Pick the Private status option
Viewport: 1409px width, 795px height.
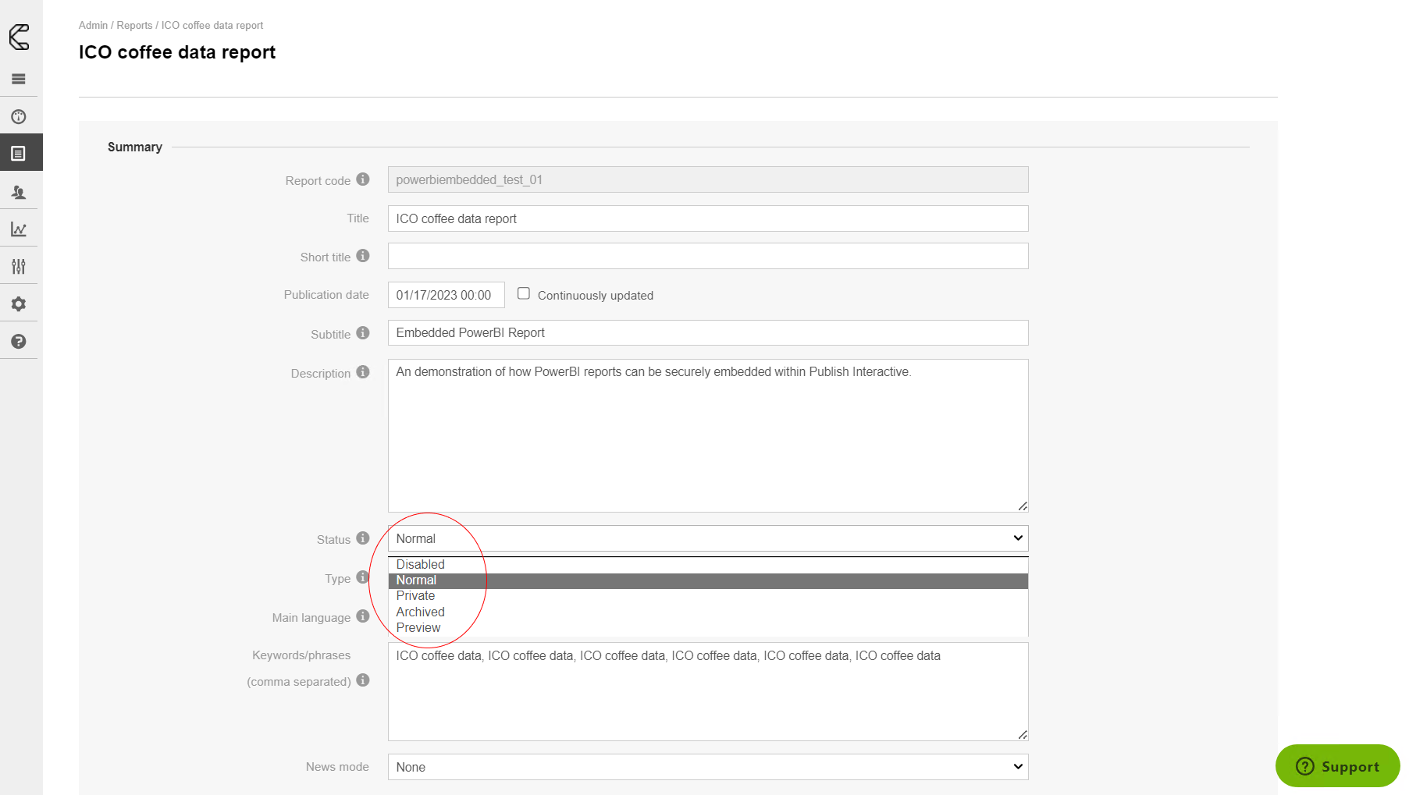pyautogui.click(x=415, y=596)
